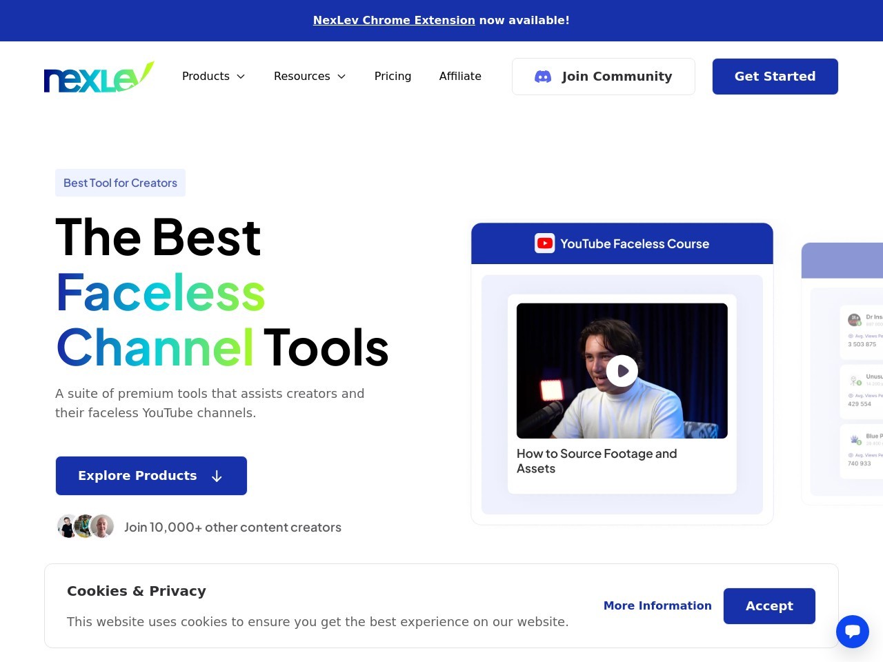Viewport: 883px width, 662px height.
Task: Click the Best Tool for Creators badge
Action: point(120,183)
